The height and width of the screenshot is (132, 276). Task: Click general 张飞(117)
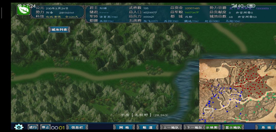click(x=151, y=21)
